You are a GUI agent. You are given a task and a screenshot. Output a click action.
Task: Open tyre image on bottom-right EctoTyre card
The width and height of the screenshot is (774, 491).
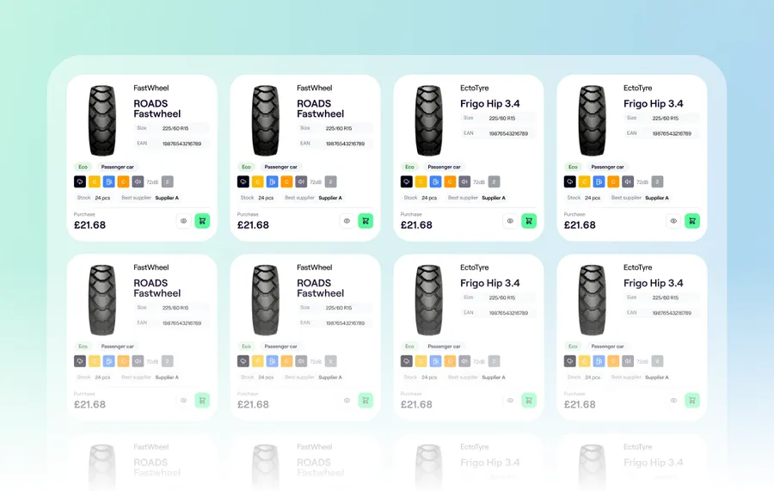click(x=593, y=300)
